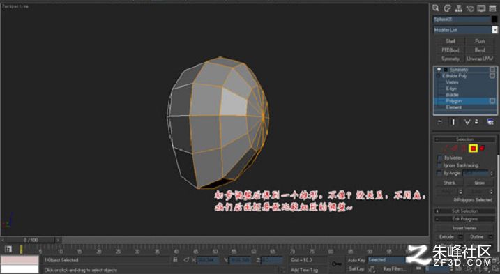The image size is (500, 274).
Task: Click the object color swatch beside name
Action: point(494,20)
